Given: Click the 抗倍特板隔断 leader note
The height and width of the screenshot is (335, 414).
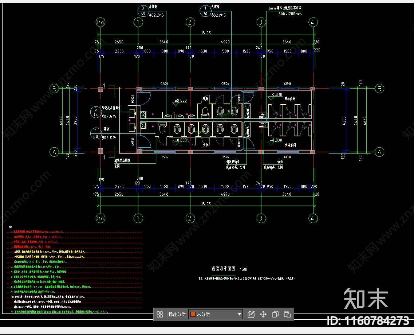Looking at the screenshot, I should 122,160.
